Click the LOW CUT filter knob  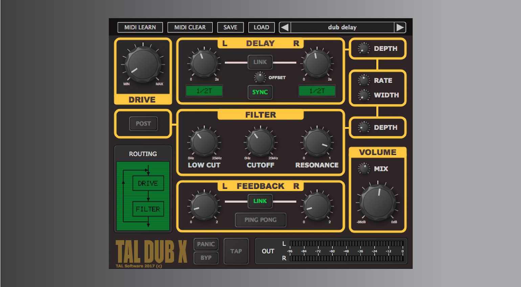204,142
